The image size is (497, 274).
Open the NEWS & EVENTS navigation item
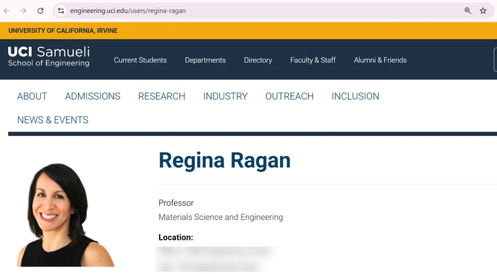tap(53, 120)
